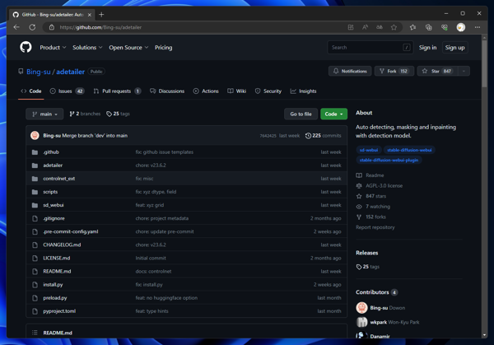The image size is (494, 345).
Task: Click the GitHub Octocat logo
Action: [26, 47]
